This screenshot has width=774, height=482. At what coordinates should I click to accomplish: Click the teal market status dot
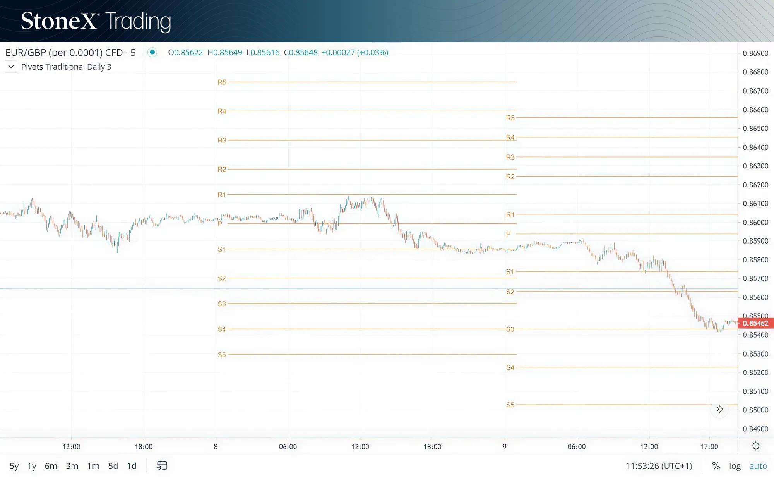[152, 52]
